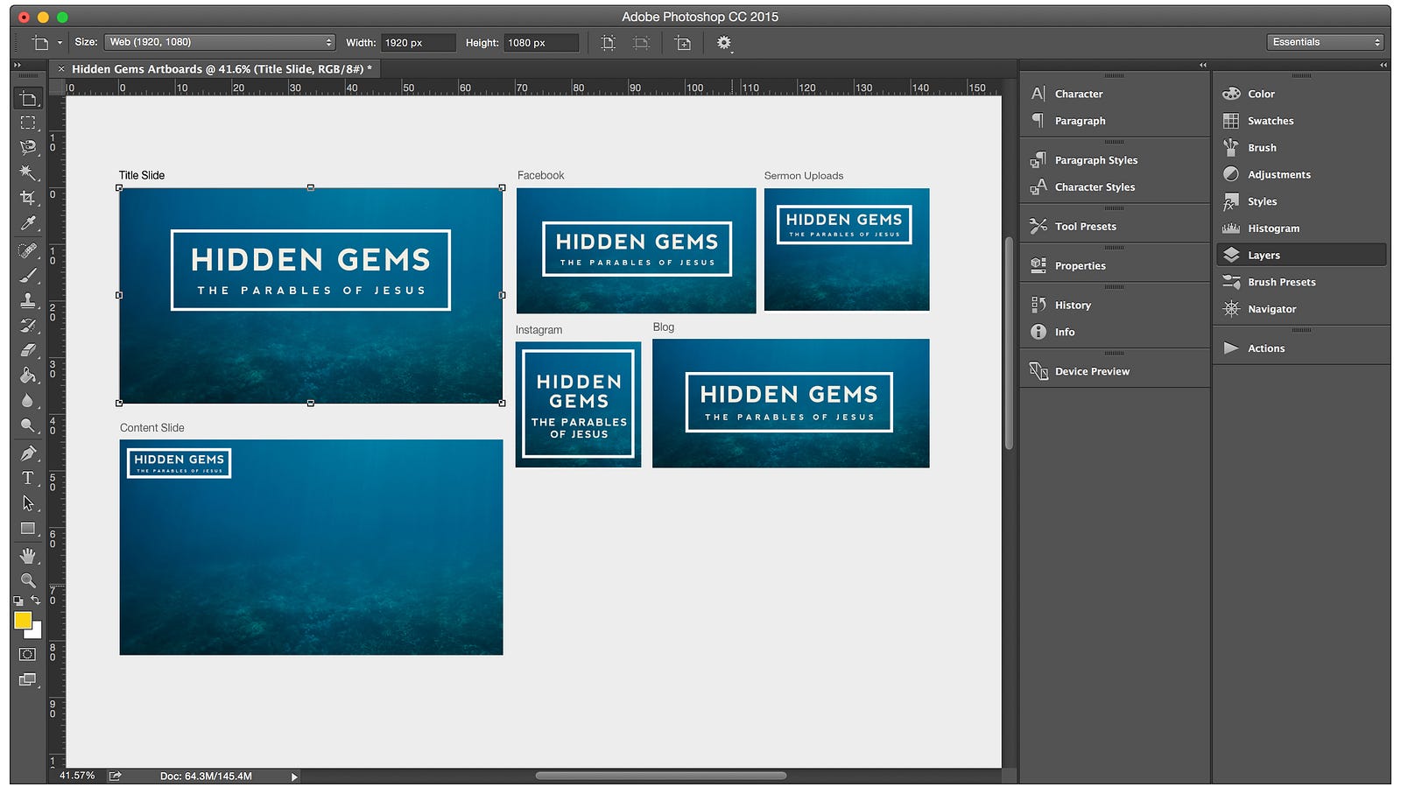This screenshot has height=794, width=1401.
Task: Select the Clone Stamp tool
Action: (x=28, y=300)
